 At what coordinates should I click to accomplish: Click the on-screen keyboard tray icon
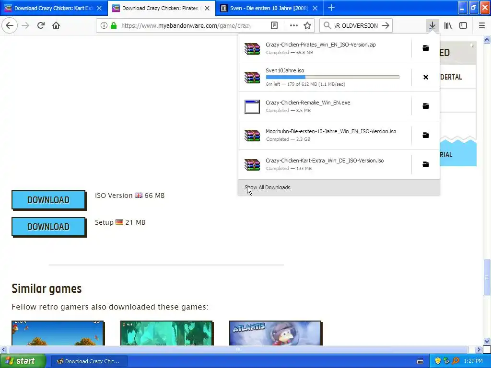[420, 361]
